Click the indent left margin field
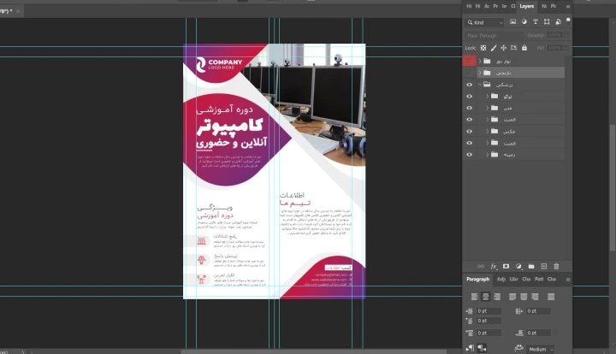The width and height of the screenshot is (616, 354). [x=488, y=311]
